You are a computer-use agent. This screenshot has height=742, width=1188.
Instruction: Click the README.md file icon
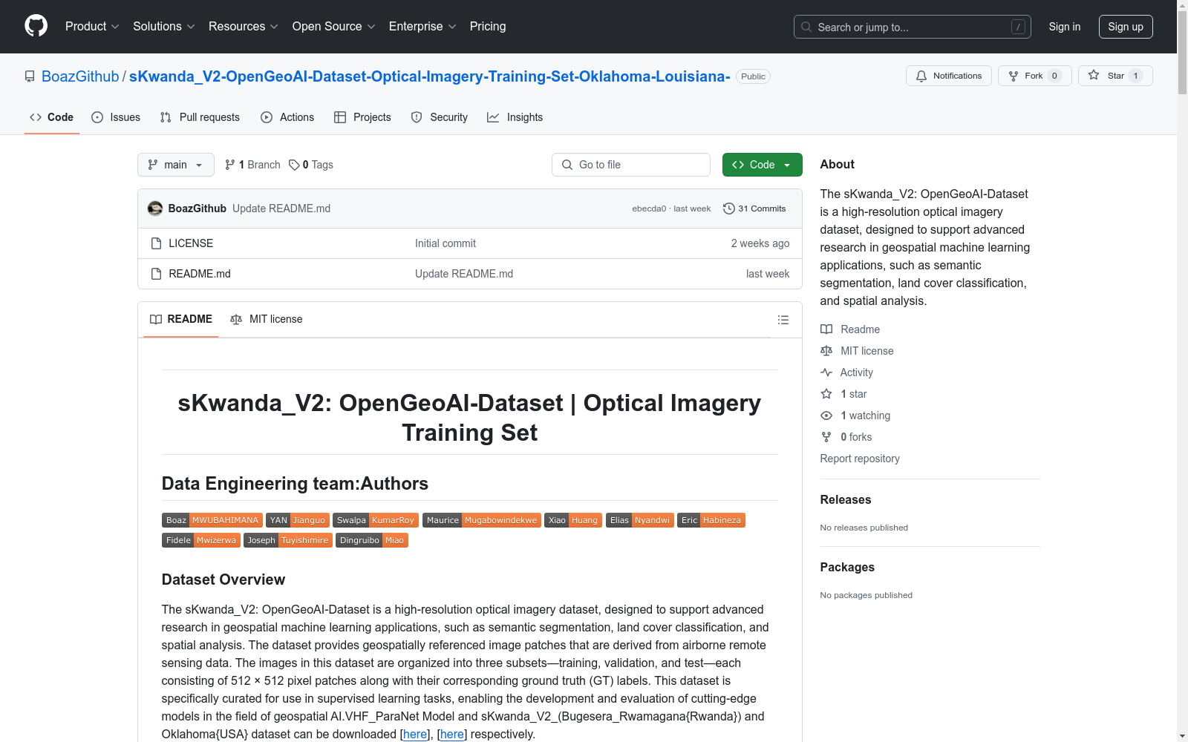156,274
